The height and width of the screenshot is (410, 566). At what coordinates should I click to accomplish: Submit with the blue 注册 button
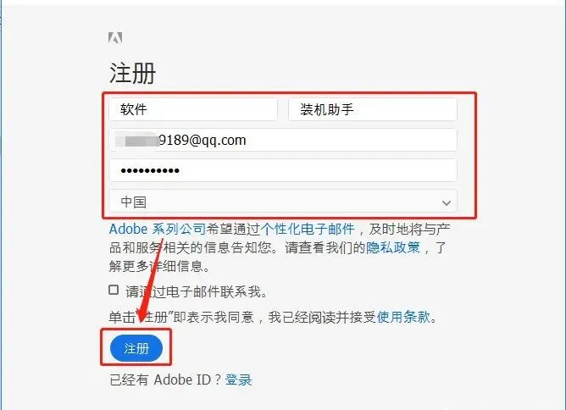[x=136, y=348]
